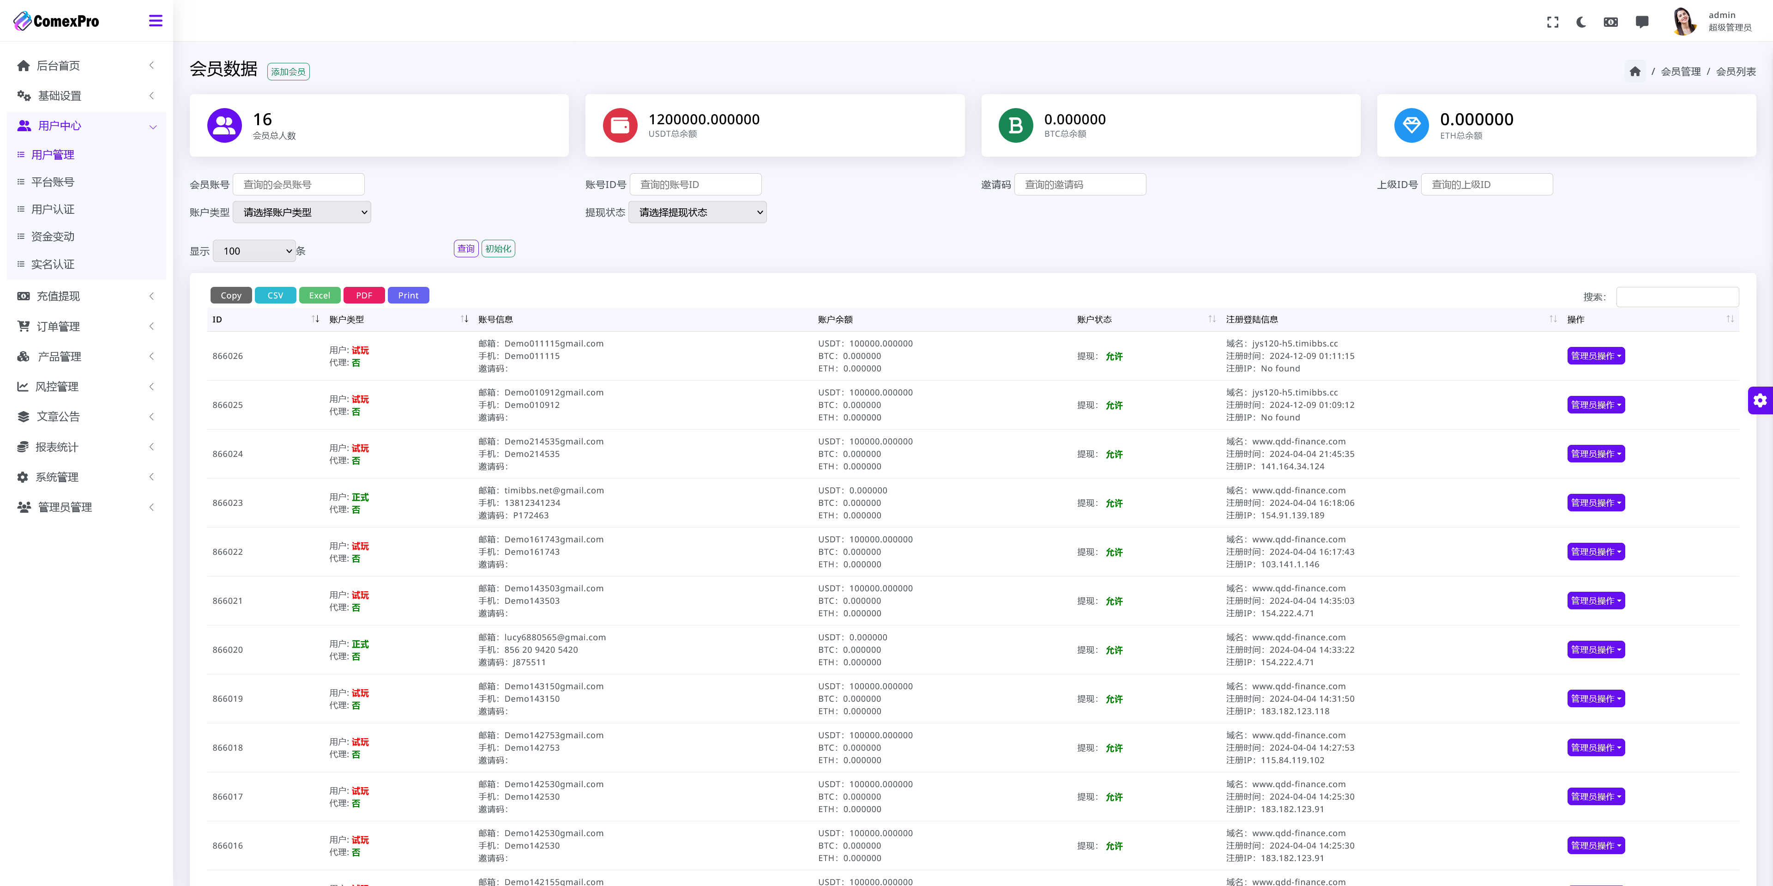Click the 会员账号 search input field
The width and height of the screenshot is (1773, 886).
[x=298, y=184]
